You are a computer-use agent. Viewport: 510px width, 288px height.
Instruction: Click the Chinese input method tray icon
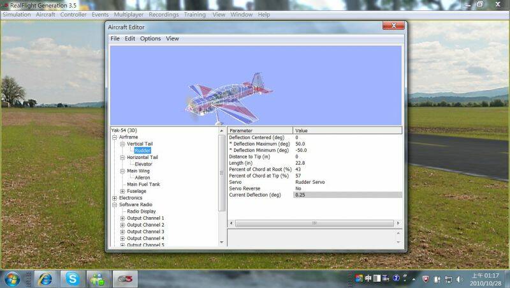click(368, 278)
